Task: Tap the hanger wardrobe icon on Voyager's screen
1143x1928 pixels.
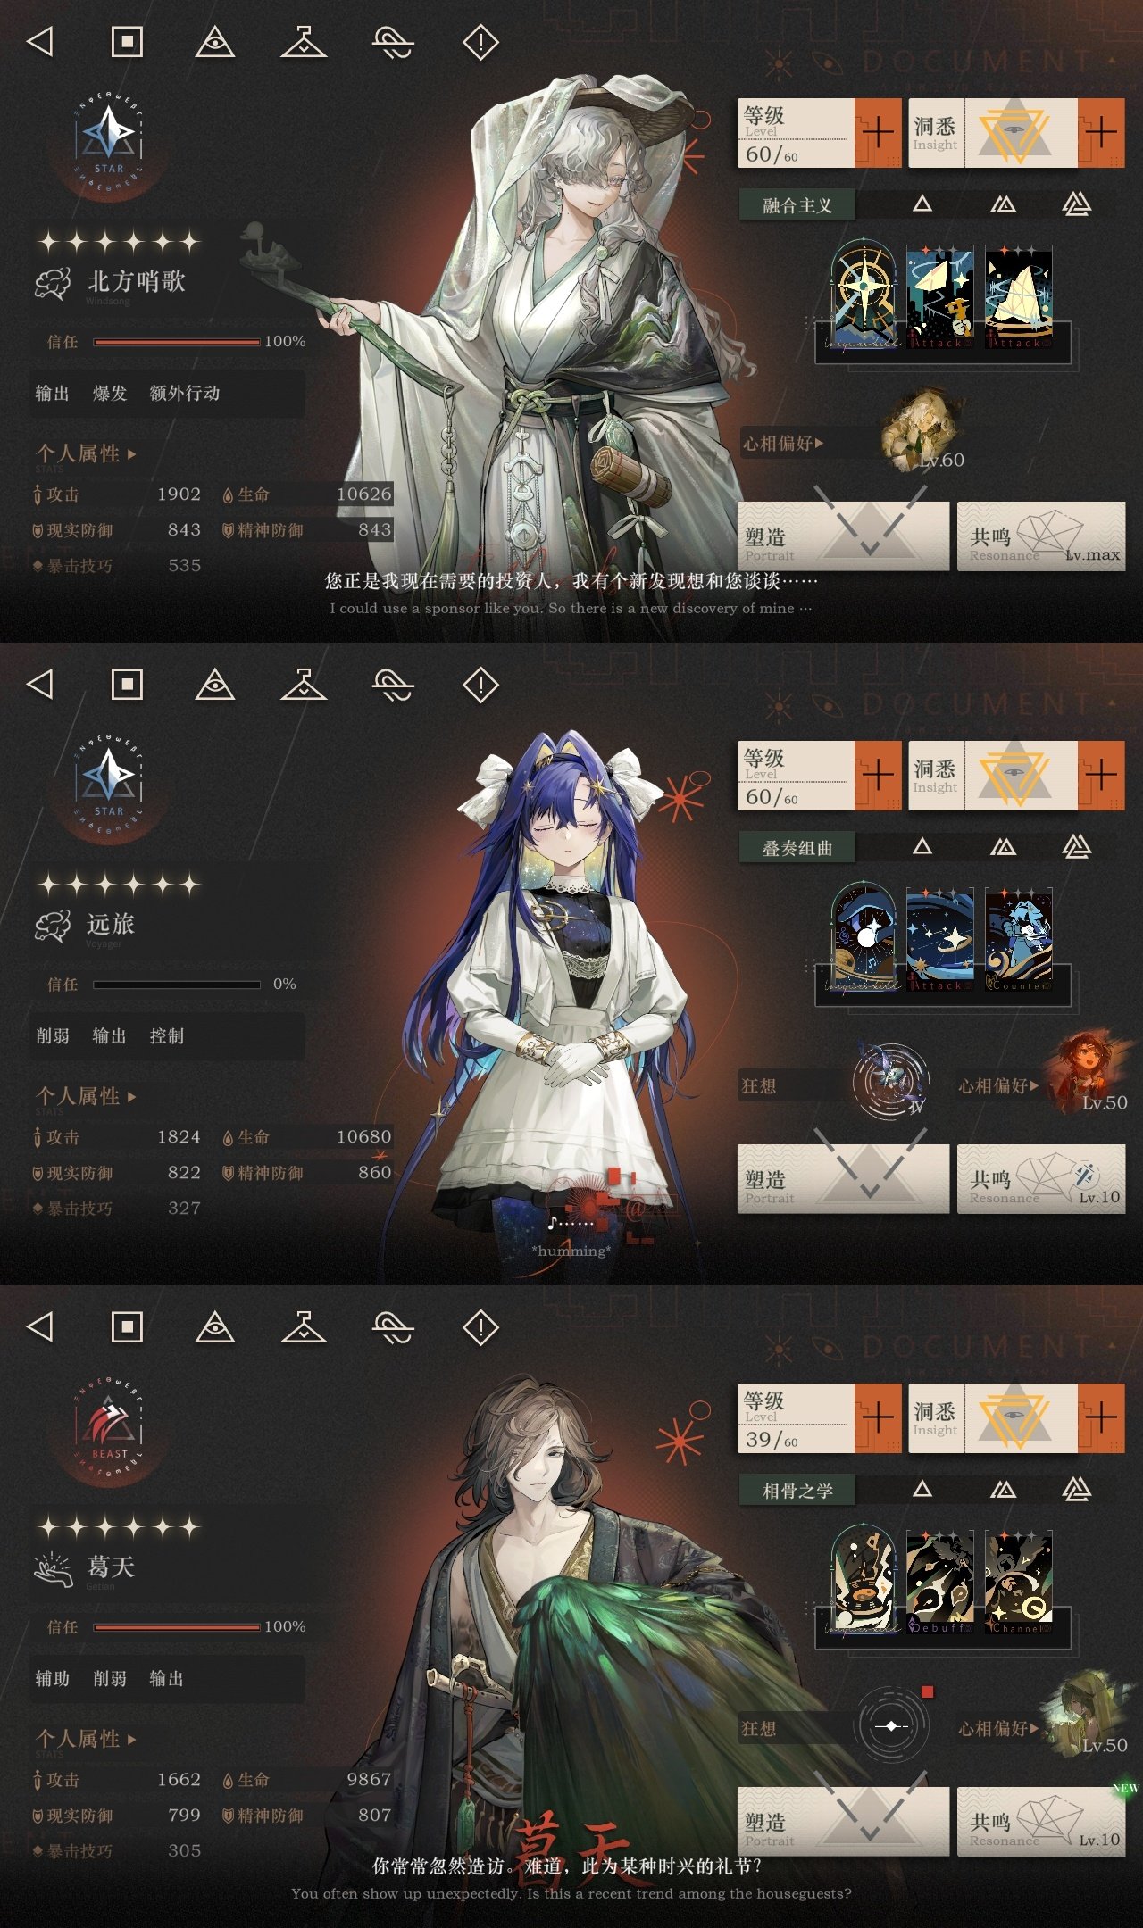Action: [304, 685]
